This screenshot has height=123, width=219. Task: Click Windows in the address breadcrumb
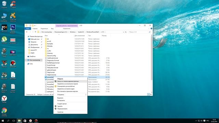73,32
